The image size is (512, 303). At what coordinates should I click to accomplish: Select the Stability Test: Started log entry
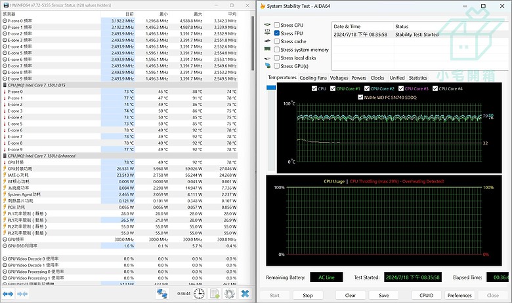tap(419, 35)
